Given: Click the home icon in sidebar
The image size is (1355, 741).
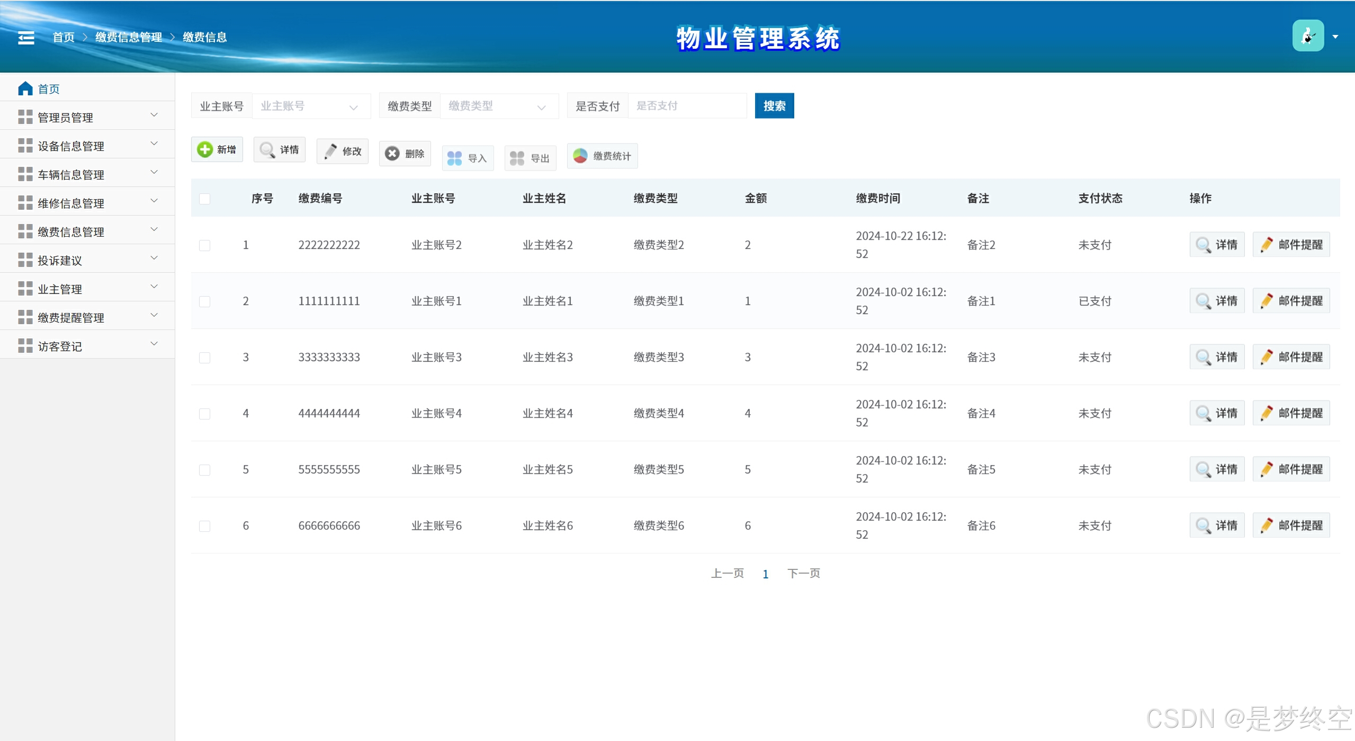Looking at the screenshot, I should [25, 88].
